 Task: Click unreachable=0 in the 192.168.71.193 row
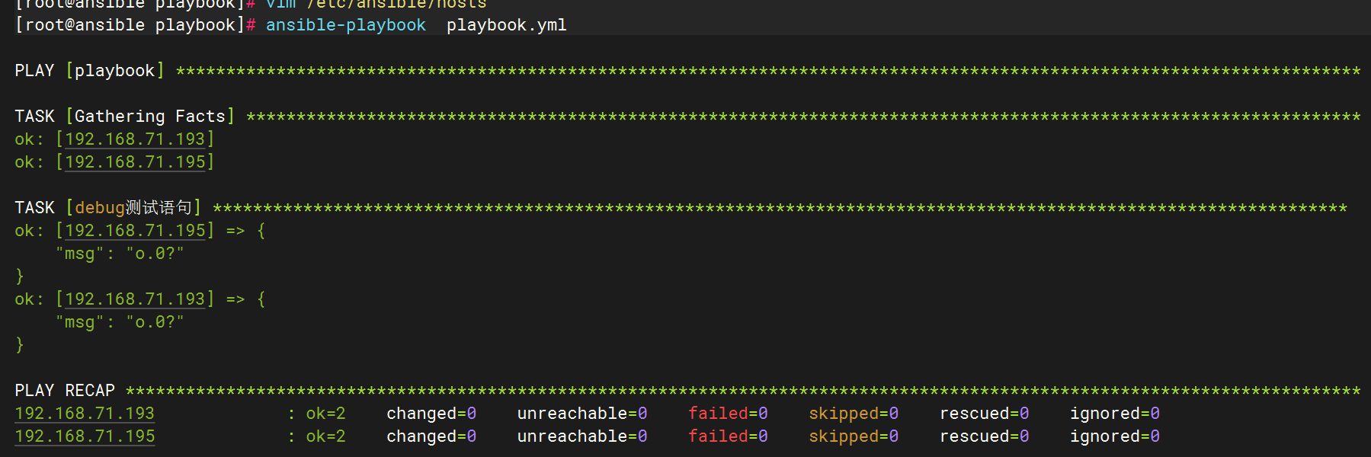[x=582, y=414]
